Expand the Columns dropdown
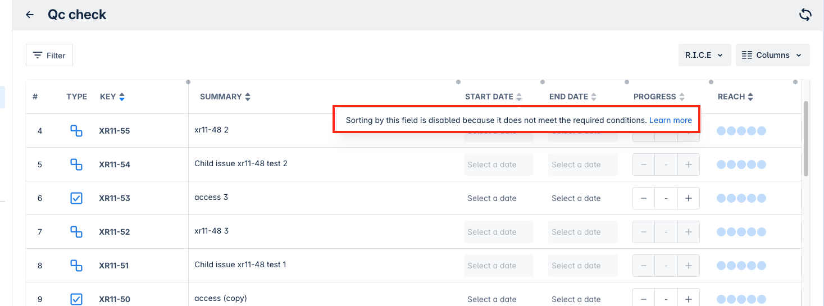The width and height of the screenshot is (824, 306). click(772, 55)
